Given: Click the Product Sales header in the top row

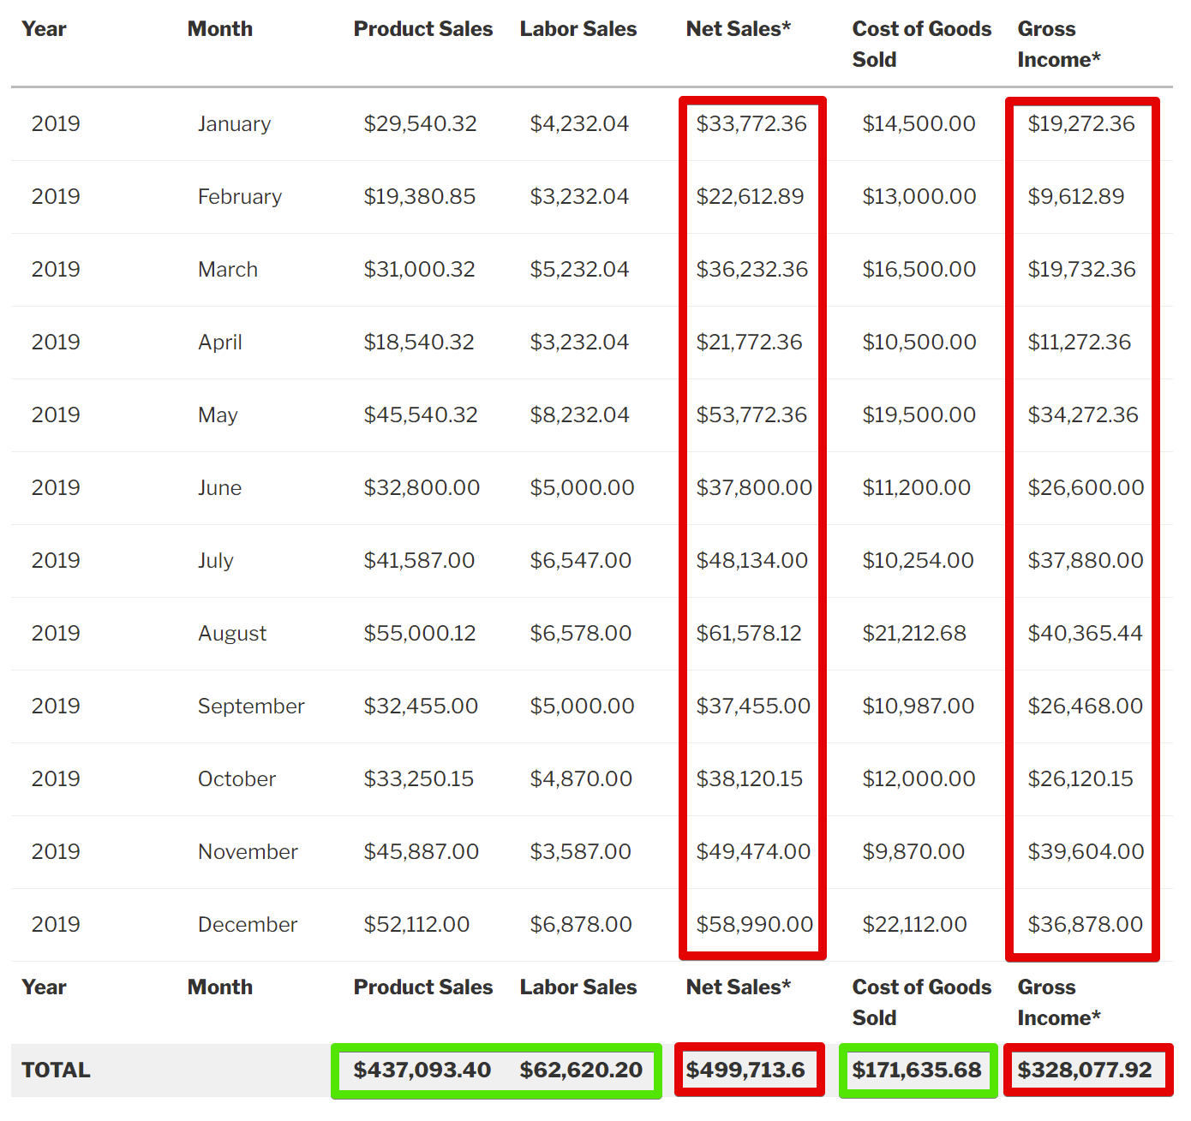Looking at the screenshot, I should 422,29.
